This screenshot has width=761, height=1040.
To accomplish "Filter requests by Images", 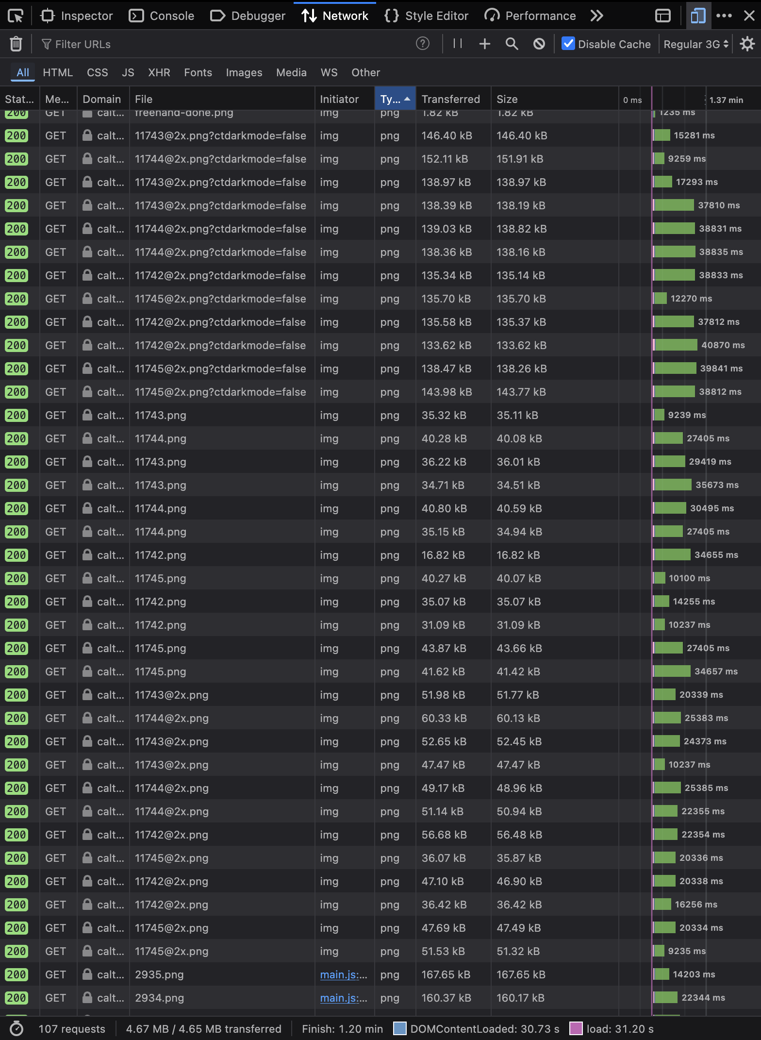I will pyautogui.click(x=244, y=72).
